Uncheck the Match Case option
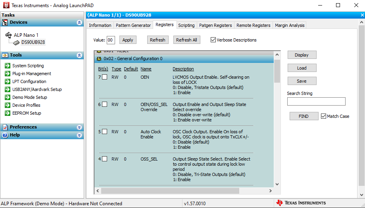 tap(323, 116)
